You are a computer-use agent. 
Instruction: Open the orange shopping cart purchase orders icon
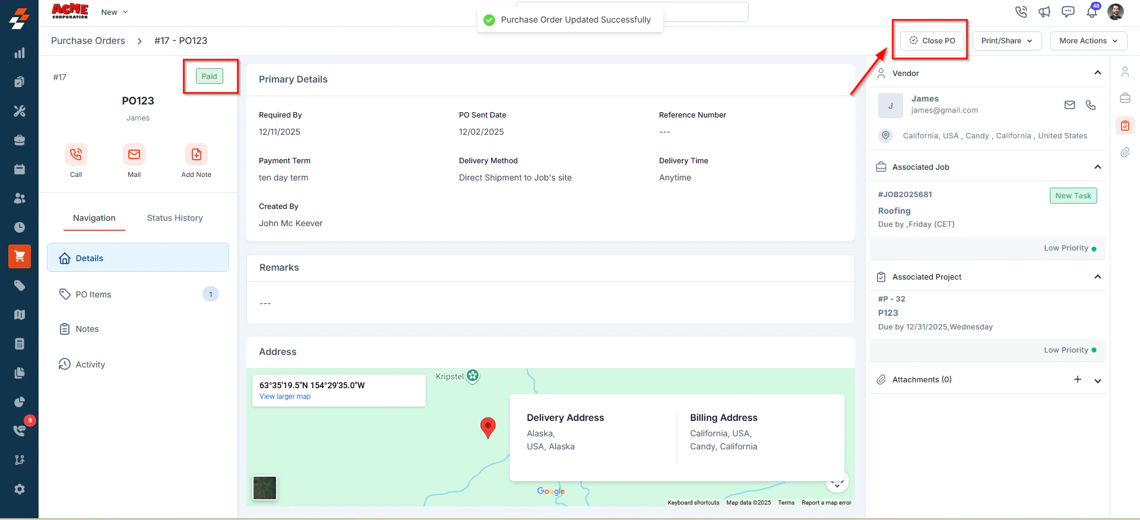(20, 256)
